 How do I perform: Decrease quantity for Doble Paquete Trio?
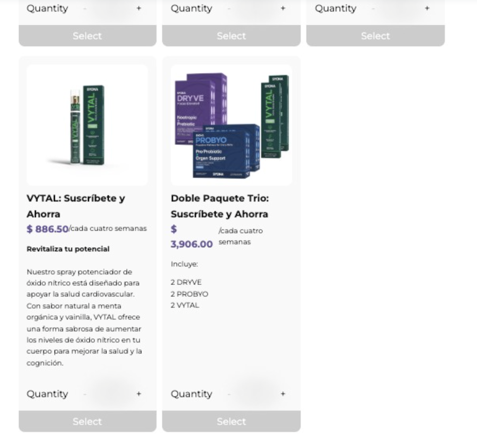(x=229, y=394)
